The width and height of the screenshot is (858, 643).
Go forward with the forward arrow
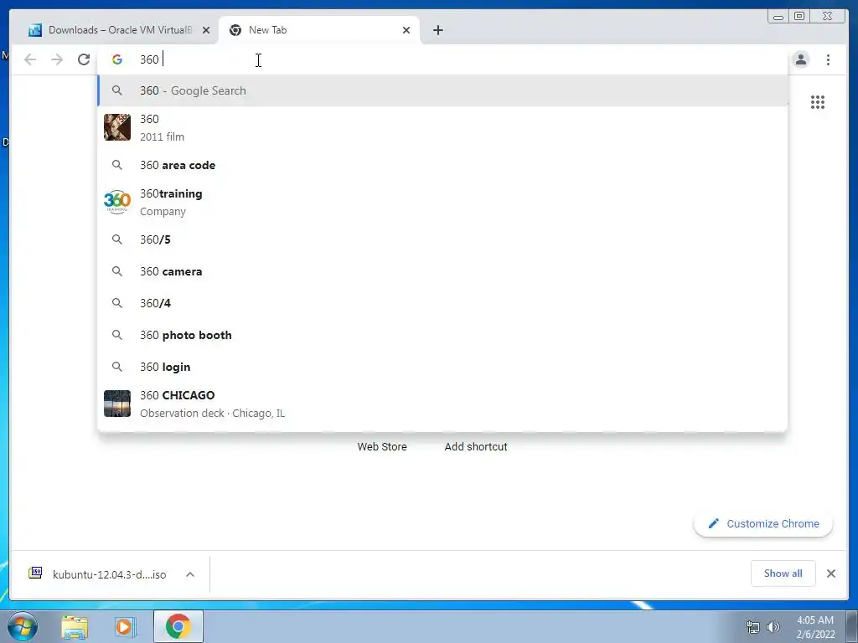tap(57, 59)
